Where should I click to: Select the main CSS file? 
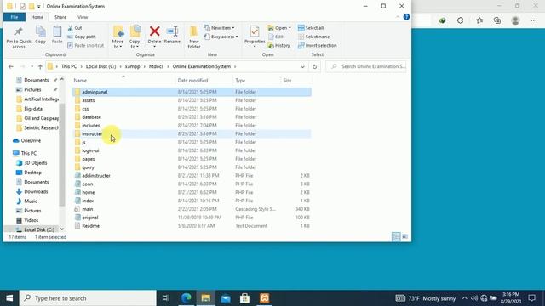[x=192, y=209]
